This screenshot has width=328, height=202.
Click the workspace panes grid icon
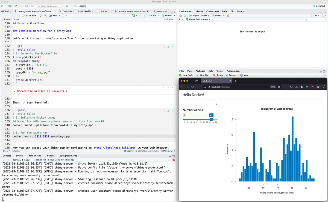pyautogui.click(x=74, y=6)
